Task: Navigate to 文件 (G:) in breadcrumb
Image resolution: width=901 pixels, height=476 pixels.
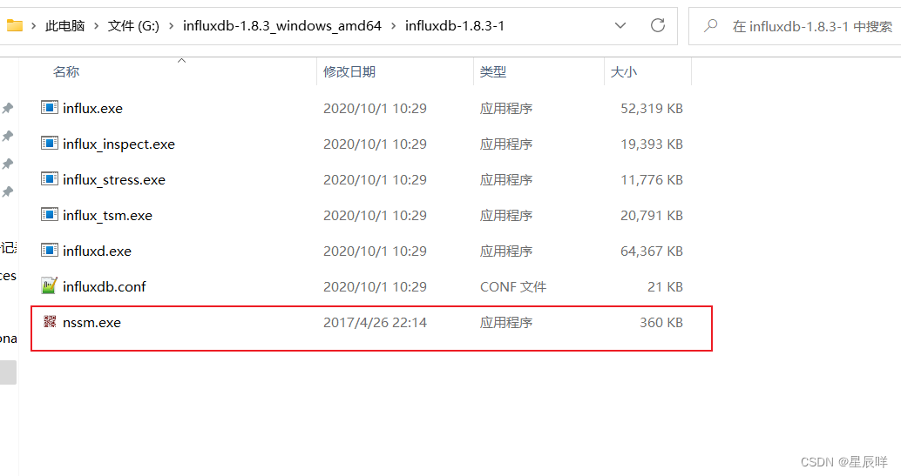Action: tap(133, 26)
